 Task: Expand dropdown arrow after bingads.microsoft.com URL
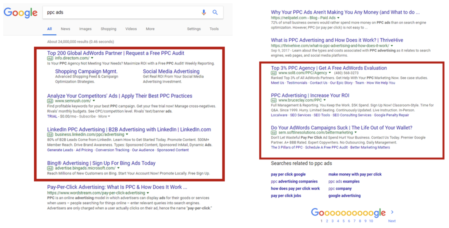[118, 168]
